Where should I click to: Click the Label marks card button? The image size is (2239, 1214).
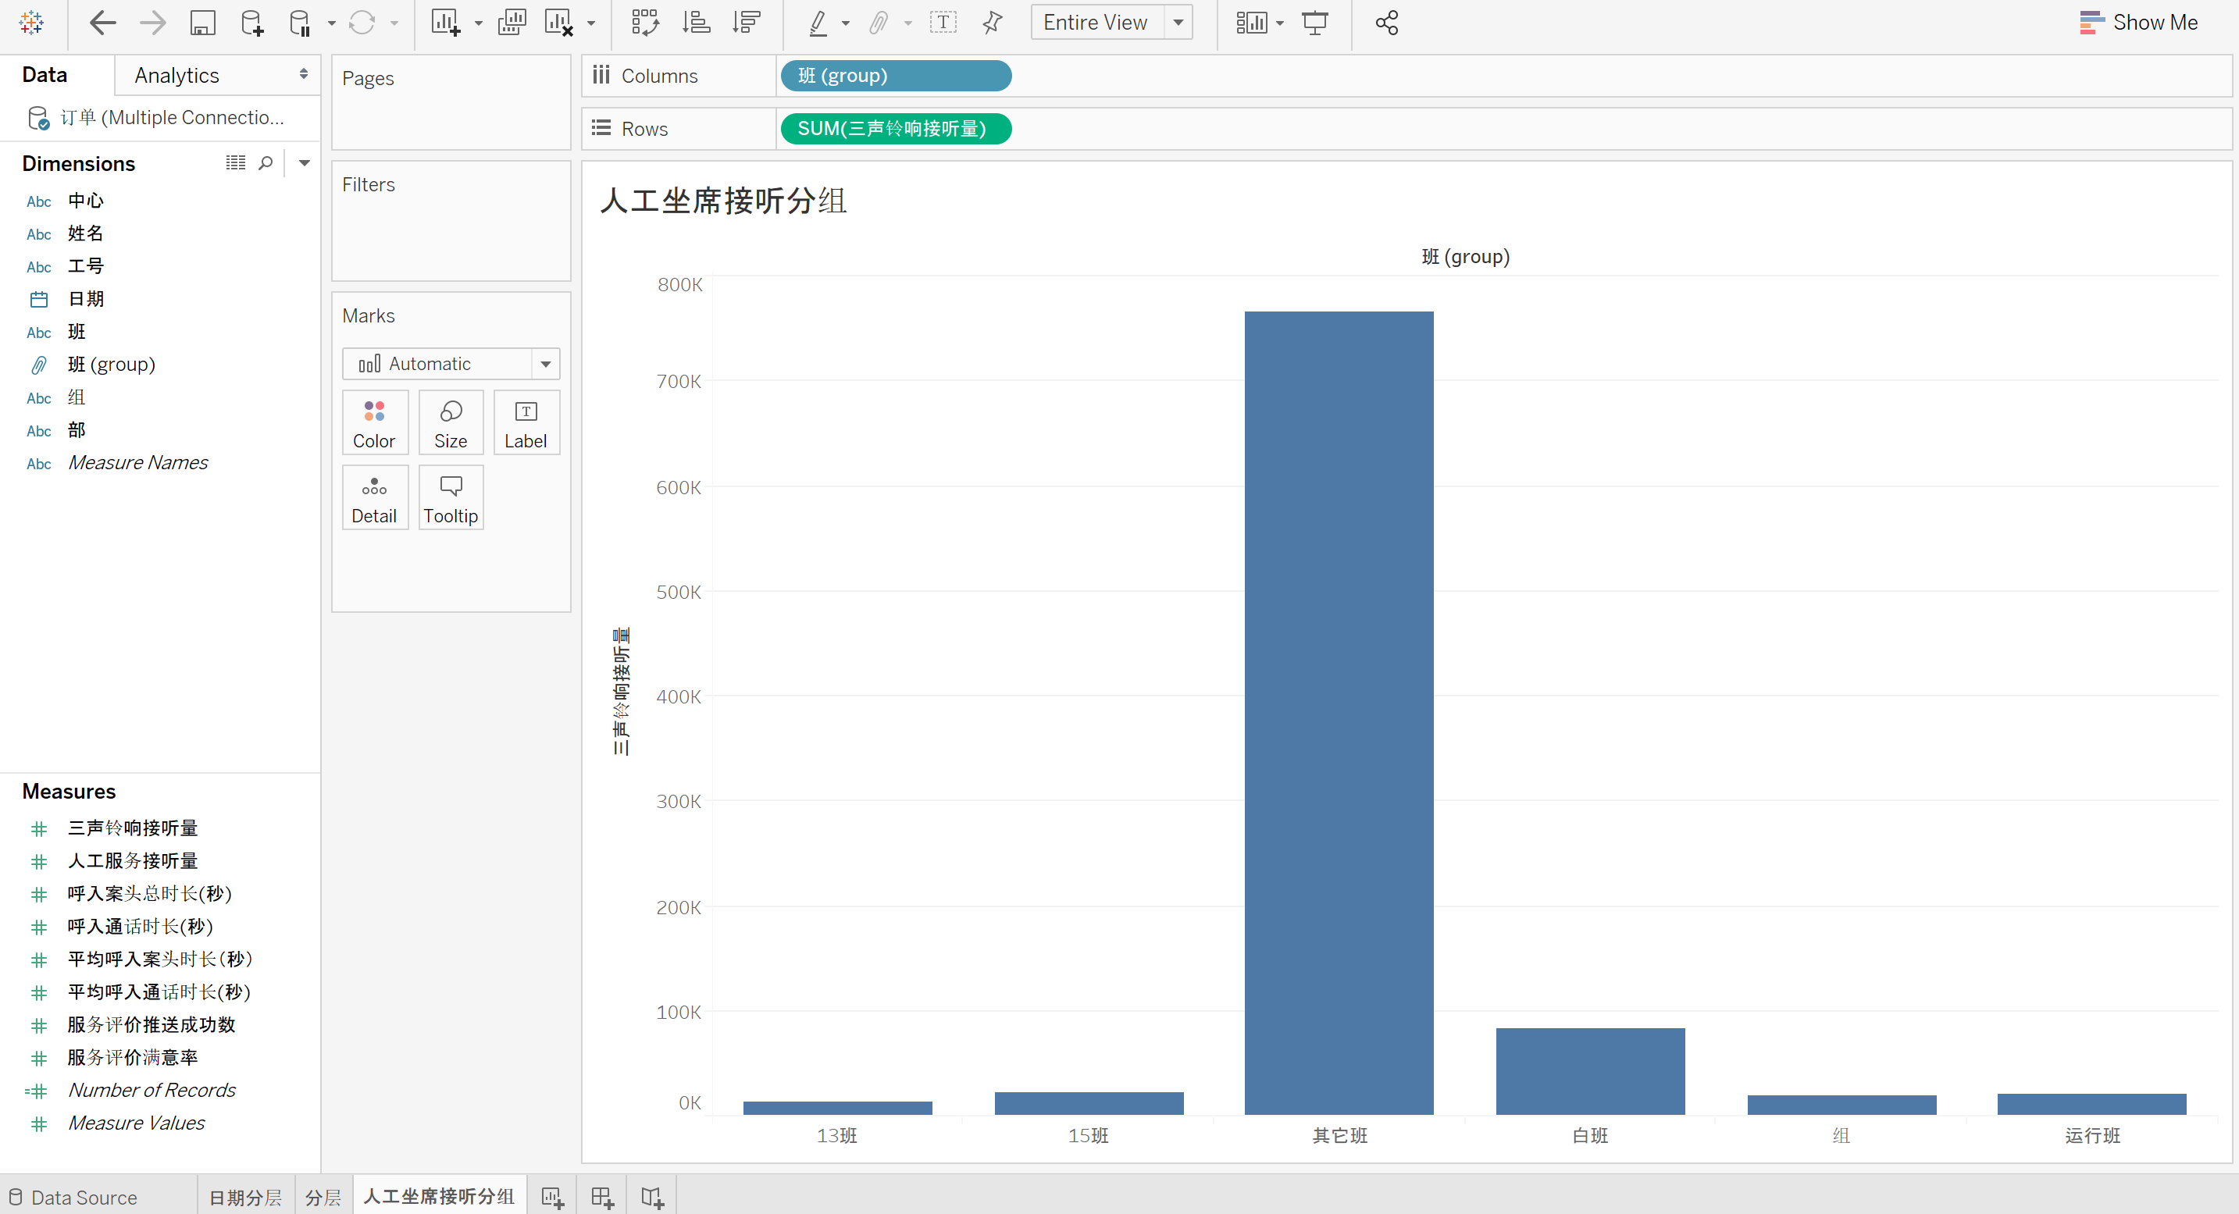pyautogui.click(x=526, y=423)
